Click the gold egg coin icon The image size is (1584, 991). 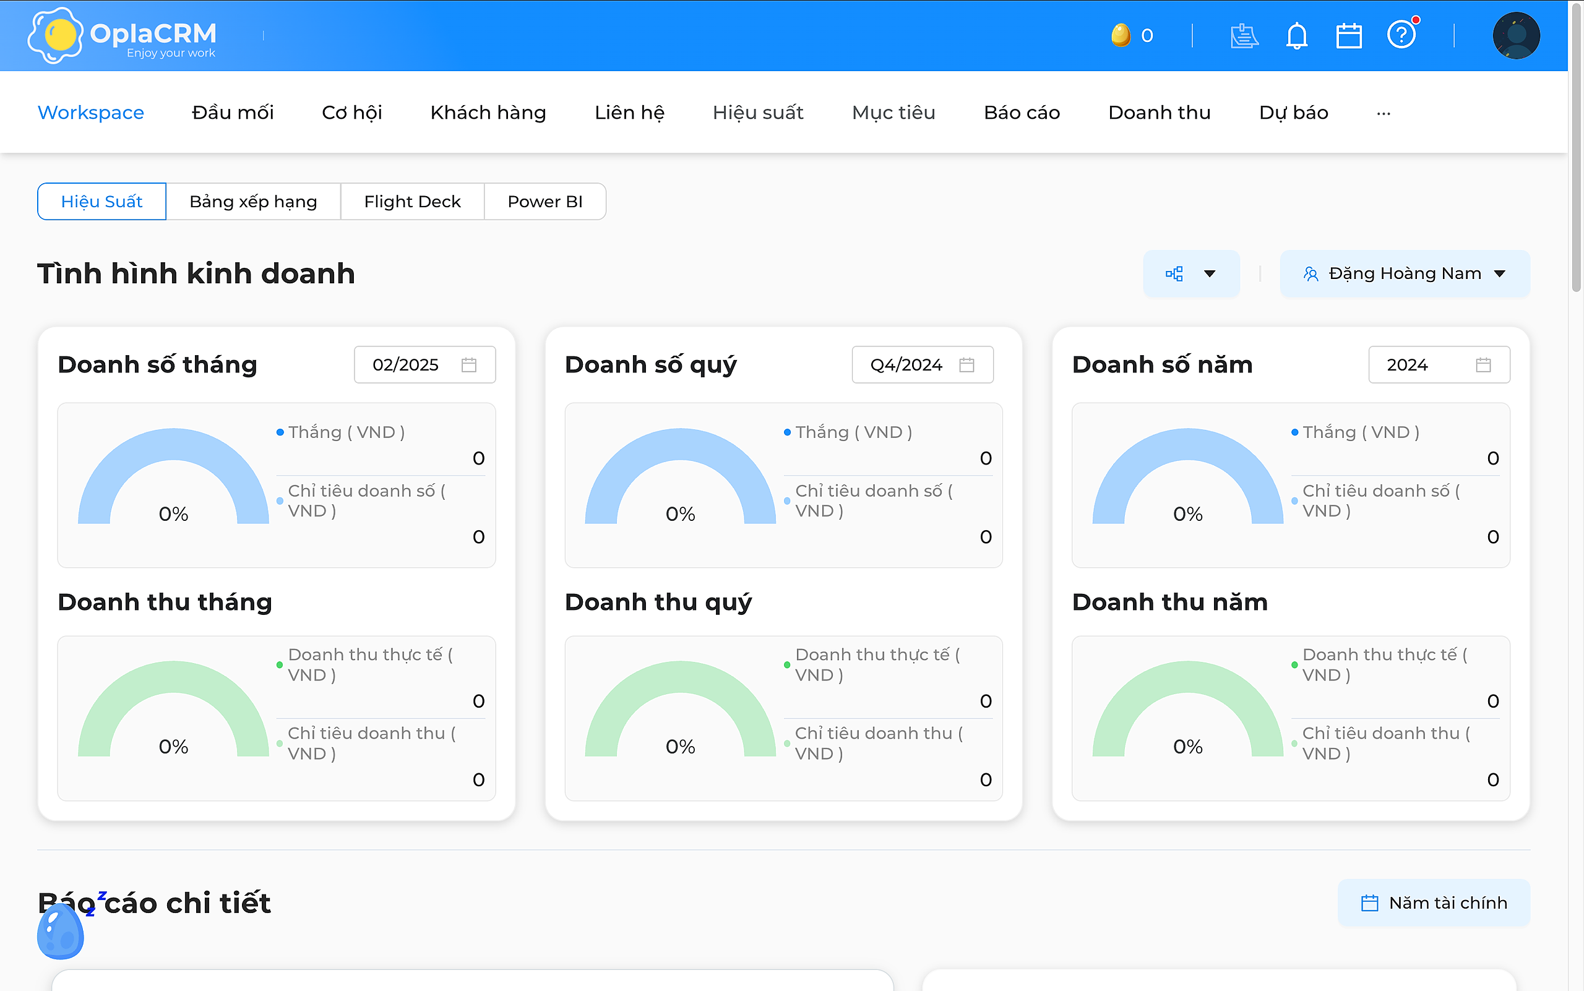1121,35
